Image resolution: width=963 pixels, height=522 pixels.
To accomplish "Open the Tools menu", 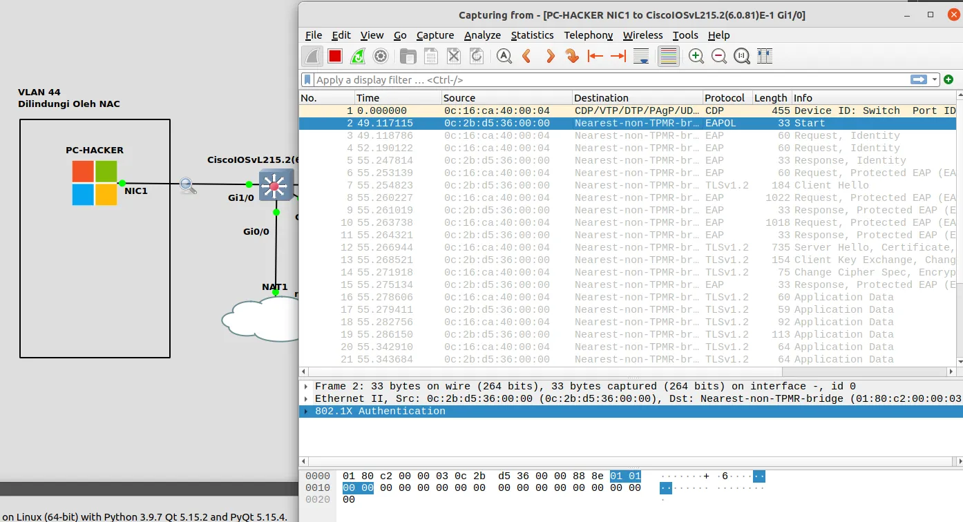I will click(x=685, y=35).
